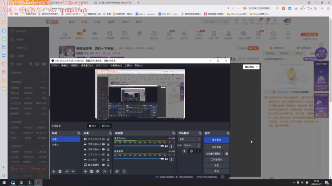The height and width of the screenshot is (186, 332).
Task: Pop out the 混音器 dock panel
Action: point(173,133)
